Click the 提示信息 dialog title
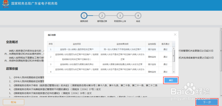Image resolution: width=222 pixels, height=106 pixels. coord(52,35)
